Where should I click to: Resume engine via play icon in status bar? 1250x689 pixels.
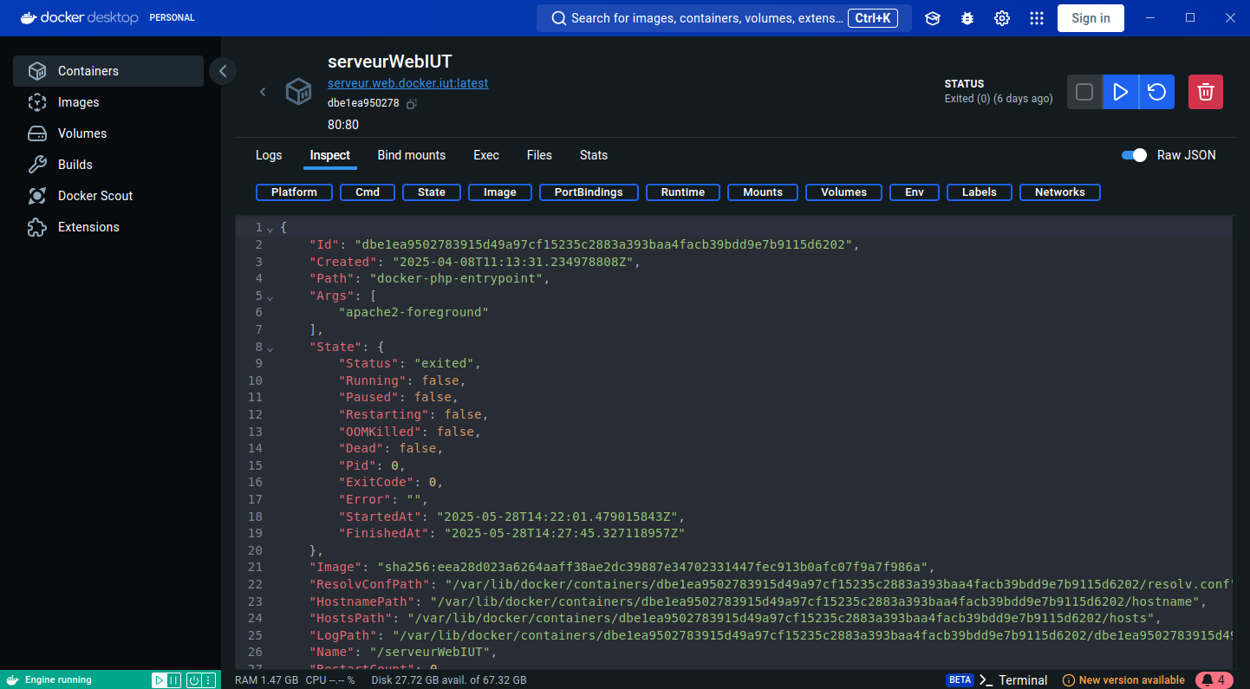[160, 680]
